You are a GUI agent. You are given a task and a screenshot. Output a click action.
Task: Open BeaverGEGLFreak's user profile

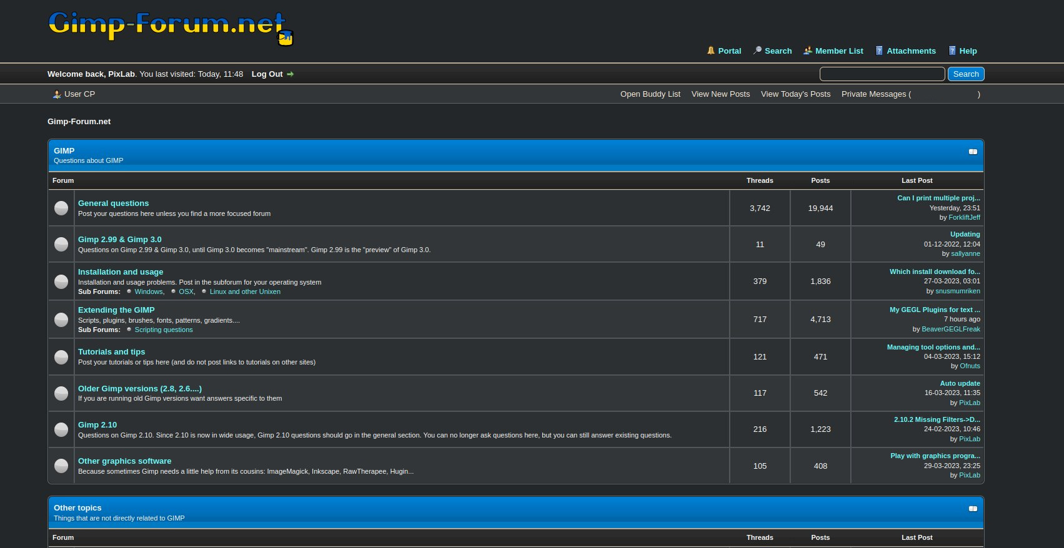coord(950,329)
